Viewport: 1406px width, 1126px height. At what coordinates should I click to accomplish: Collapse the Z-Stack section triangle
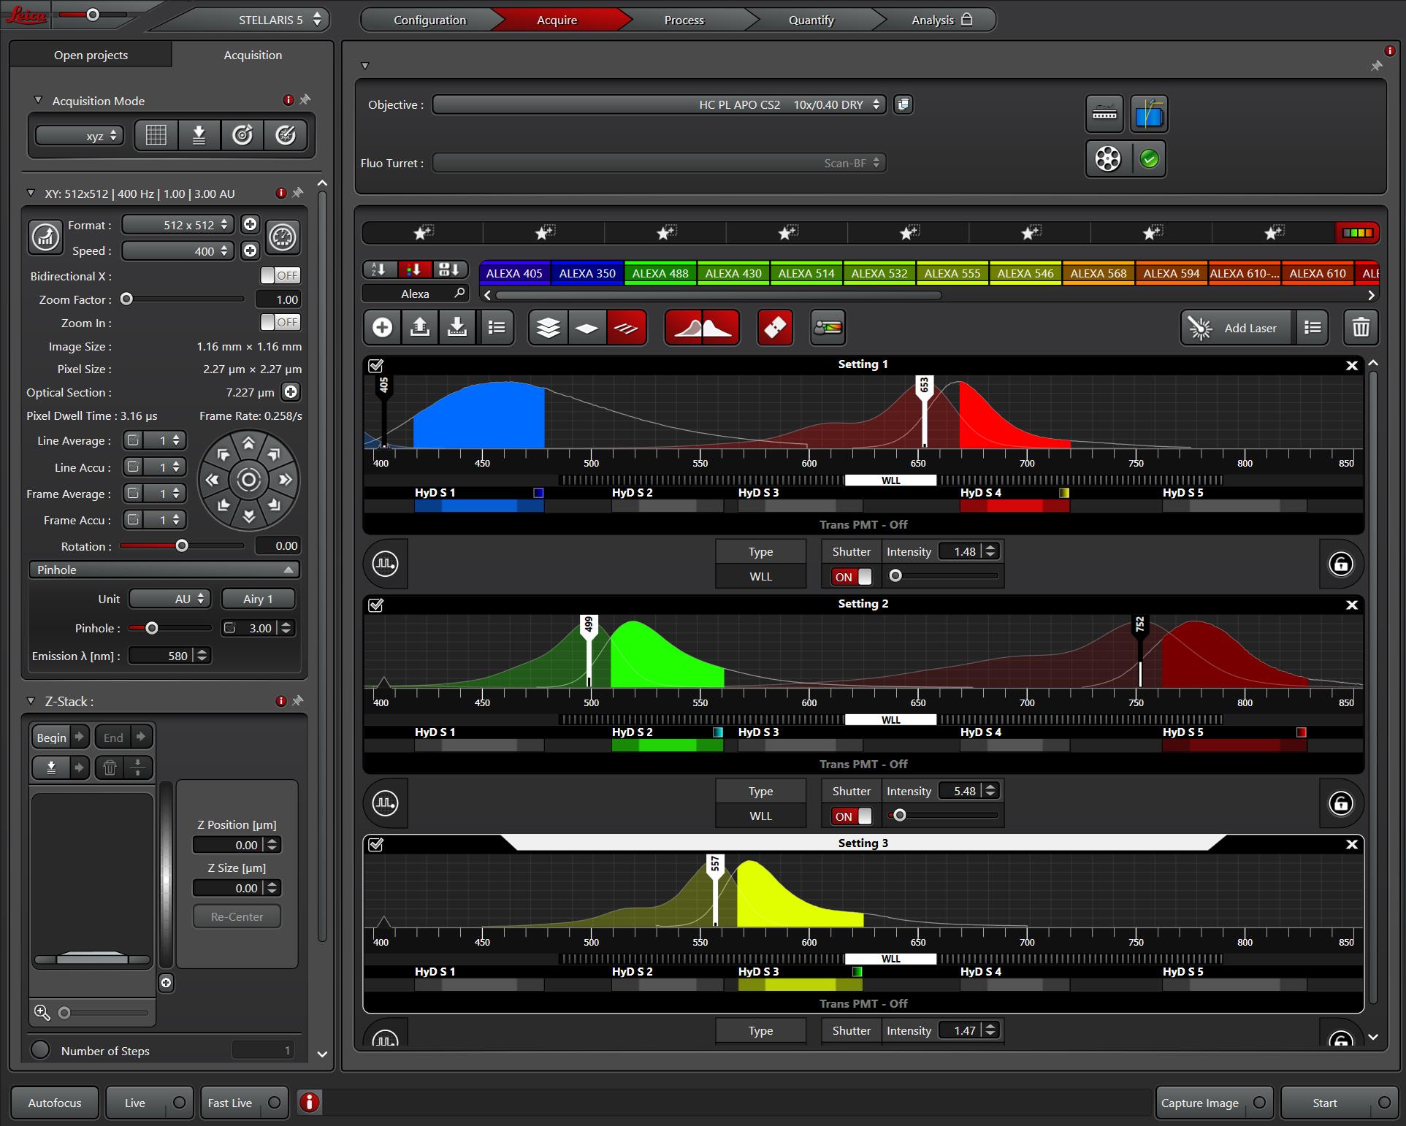pos(31,701)
